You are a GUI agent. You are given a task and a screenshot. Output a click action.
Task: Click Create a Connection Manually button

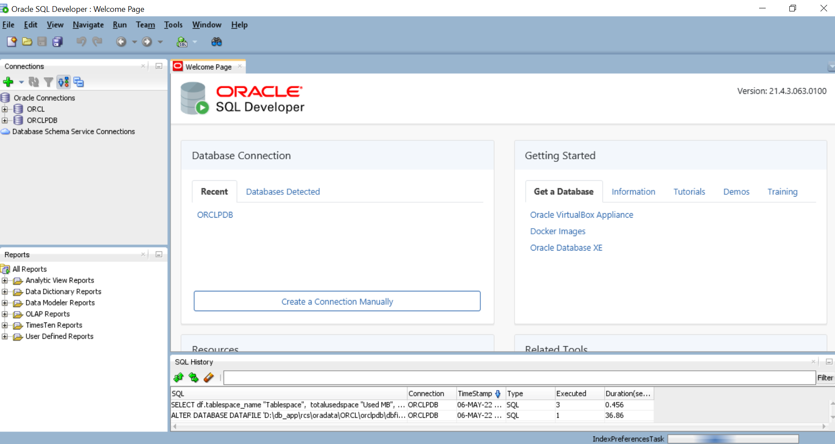click(337, 301)
